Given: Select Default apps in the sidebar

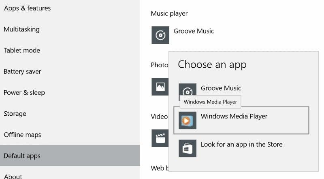Looking at the screenshot, I should point(22,156).
